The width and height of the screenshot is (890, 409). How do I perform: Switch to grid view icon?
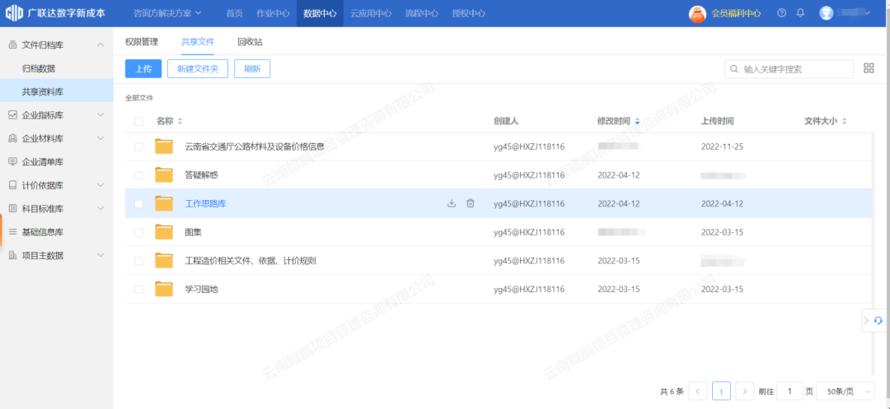point(869,68)
